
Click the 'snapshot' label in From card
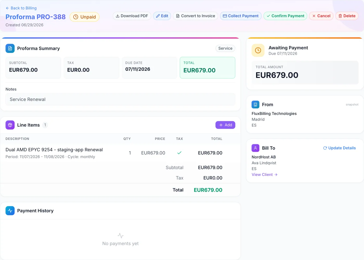[352, 105]
